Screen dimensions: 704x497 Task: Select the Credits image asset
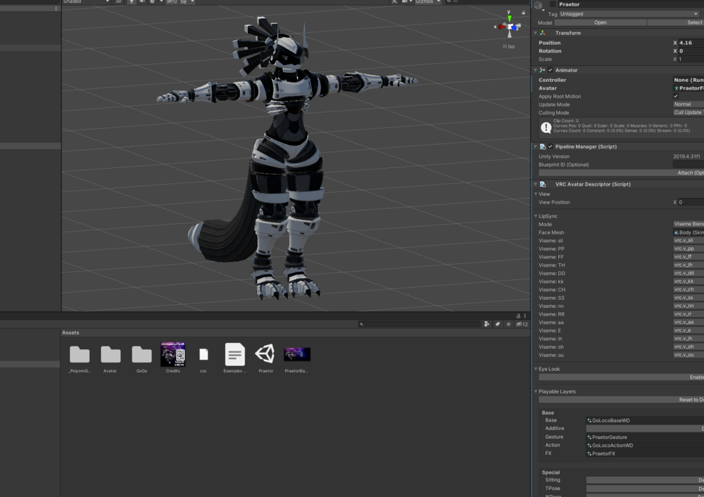tap(173, 358)
